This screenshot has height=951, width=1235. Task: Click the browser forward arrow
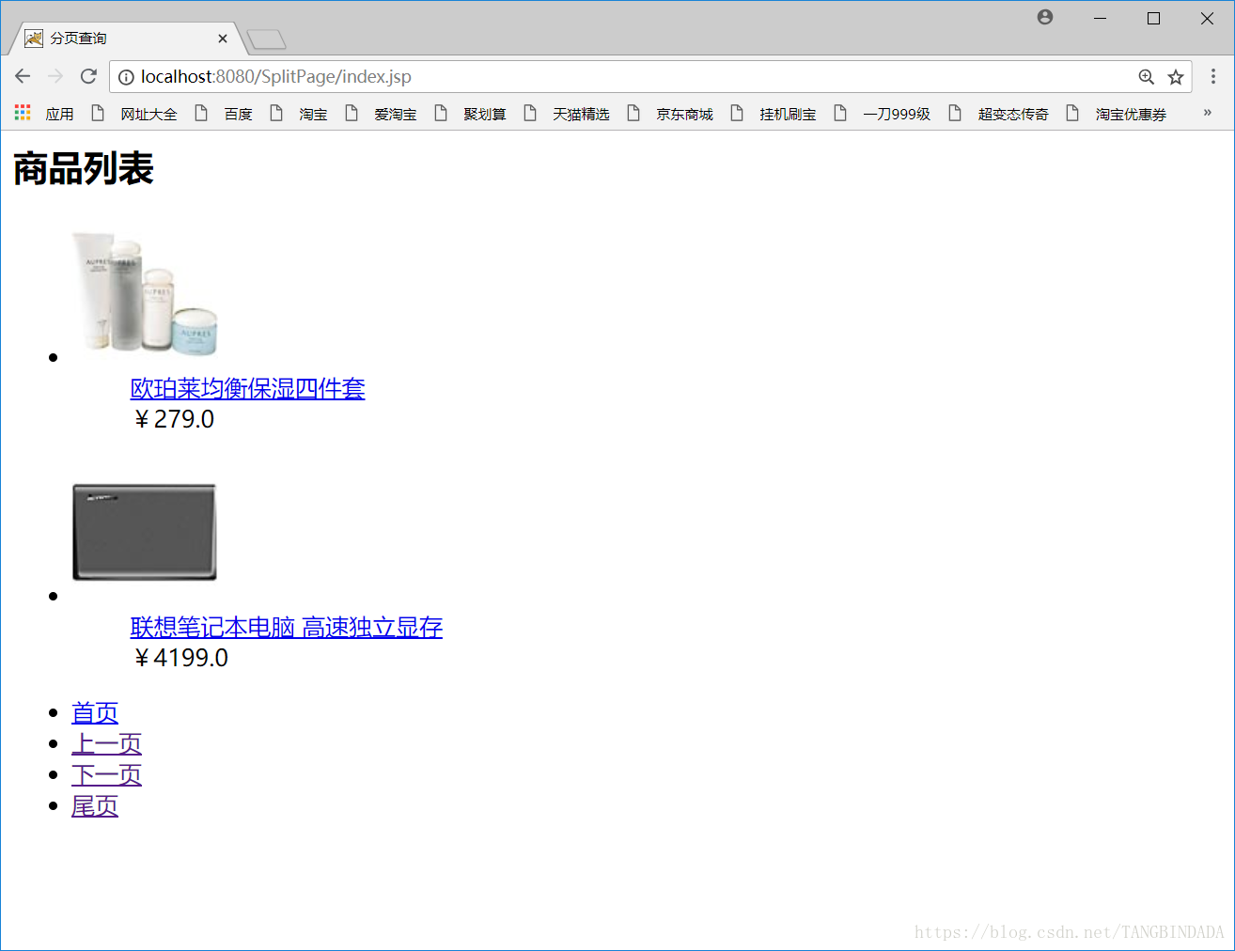point(55,76)
